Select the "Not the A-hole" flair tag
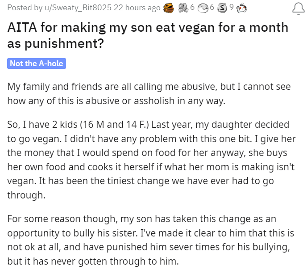307x274 pixels. (37, 63)
